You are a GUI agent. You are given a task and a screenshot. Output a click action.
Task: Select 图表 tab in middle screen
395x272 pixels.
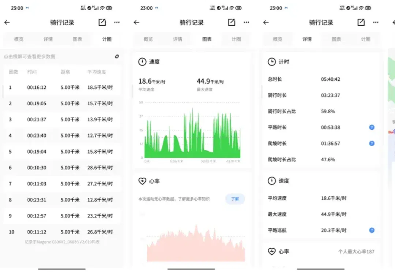[x=207, y=39]
